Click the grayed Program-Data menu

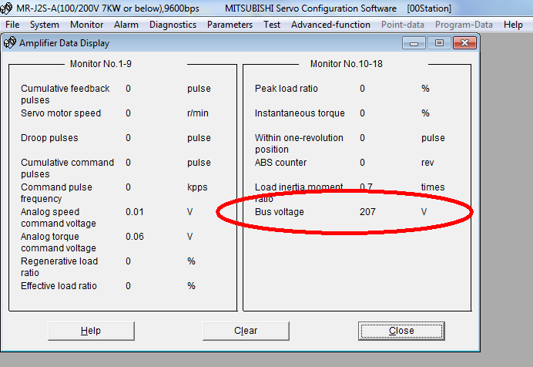464,25
